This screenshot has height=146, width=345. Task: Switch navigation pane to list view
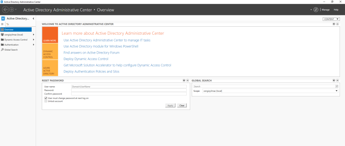pyautogui.click(x=3, y=24)
